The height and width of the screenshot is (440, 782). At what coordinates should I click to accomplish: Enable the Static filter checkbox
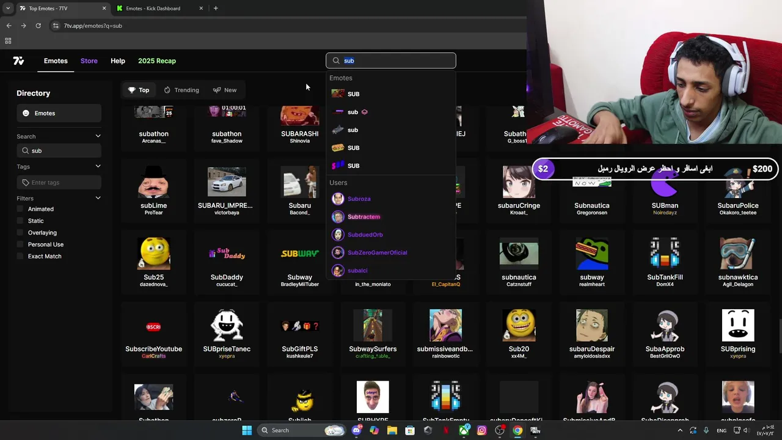(x=20, y=221)
